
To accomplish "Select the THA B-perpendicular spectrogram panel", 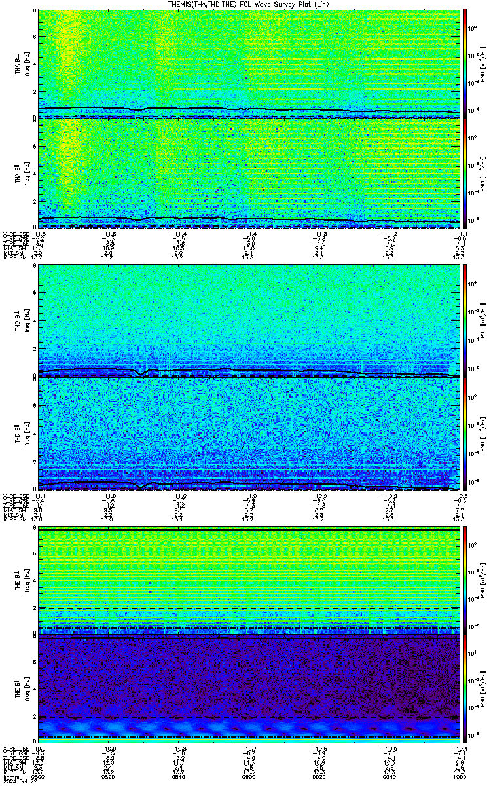I will point(248,64).
